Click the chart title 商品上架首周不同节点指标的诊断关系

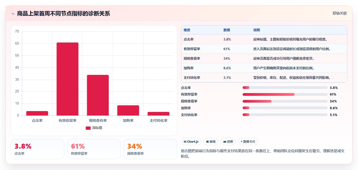point(63,14)
